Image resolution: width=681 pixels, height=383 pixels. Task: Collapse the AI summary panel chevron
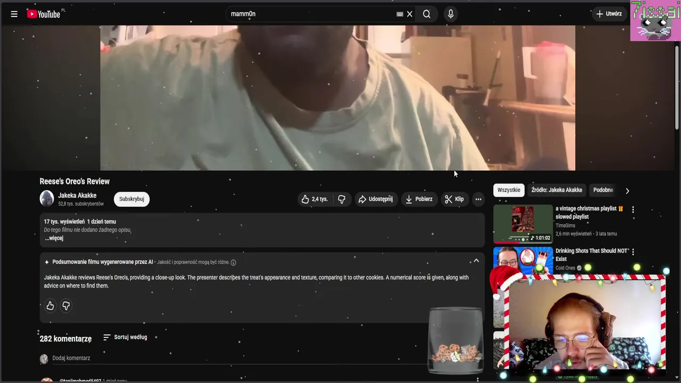476,261
